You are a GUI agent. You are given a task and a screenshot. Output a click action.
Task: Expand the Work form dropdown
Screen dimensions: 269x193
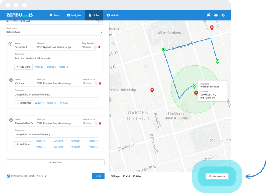(x=101, y=32)
